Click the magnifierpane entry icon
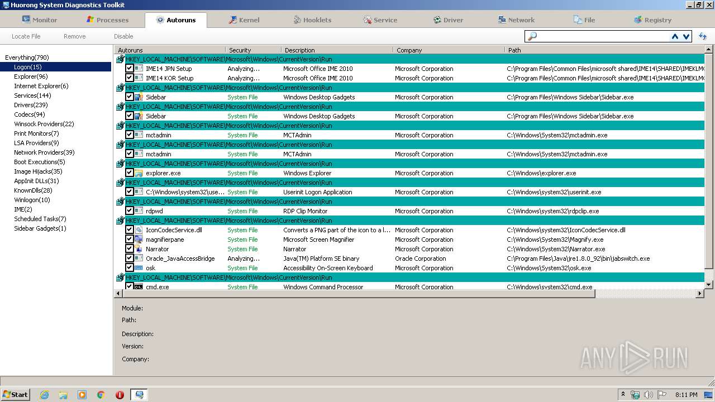 pos(139,239)
